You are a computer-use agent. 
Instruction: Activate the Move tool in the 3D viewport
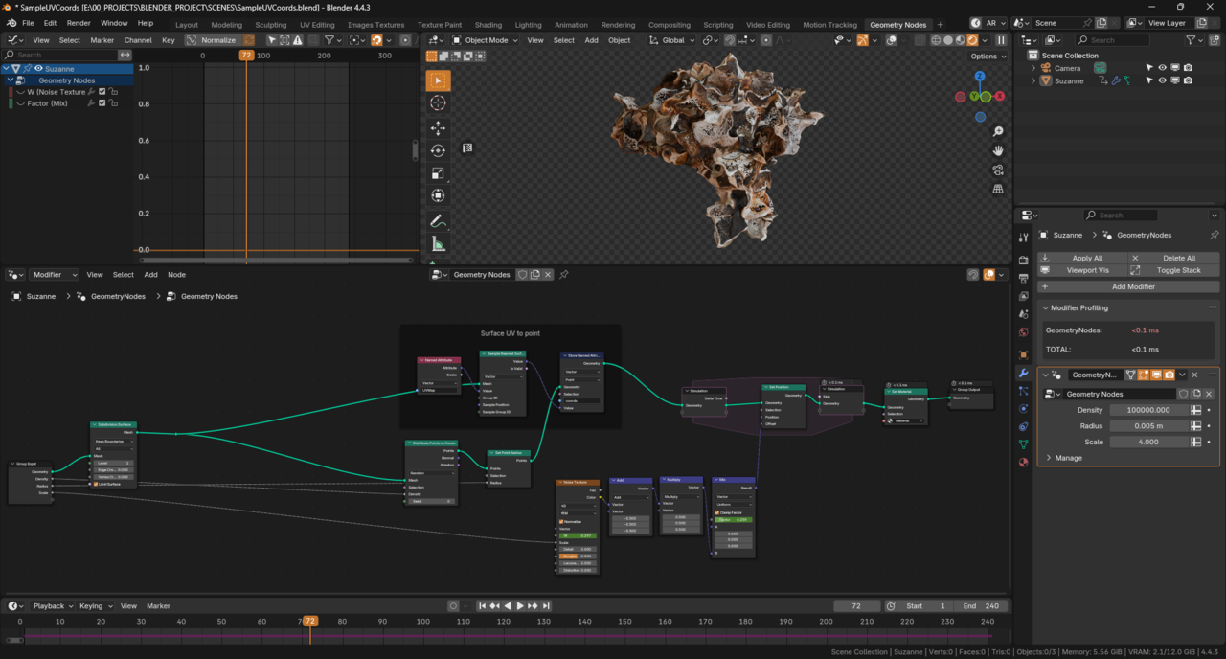[x=438, y=127]
